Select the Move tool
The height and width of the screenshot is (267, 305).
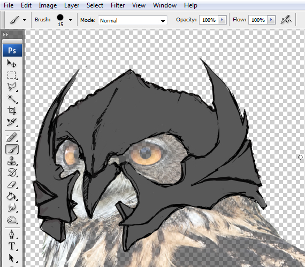[x=12, y=64]
